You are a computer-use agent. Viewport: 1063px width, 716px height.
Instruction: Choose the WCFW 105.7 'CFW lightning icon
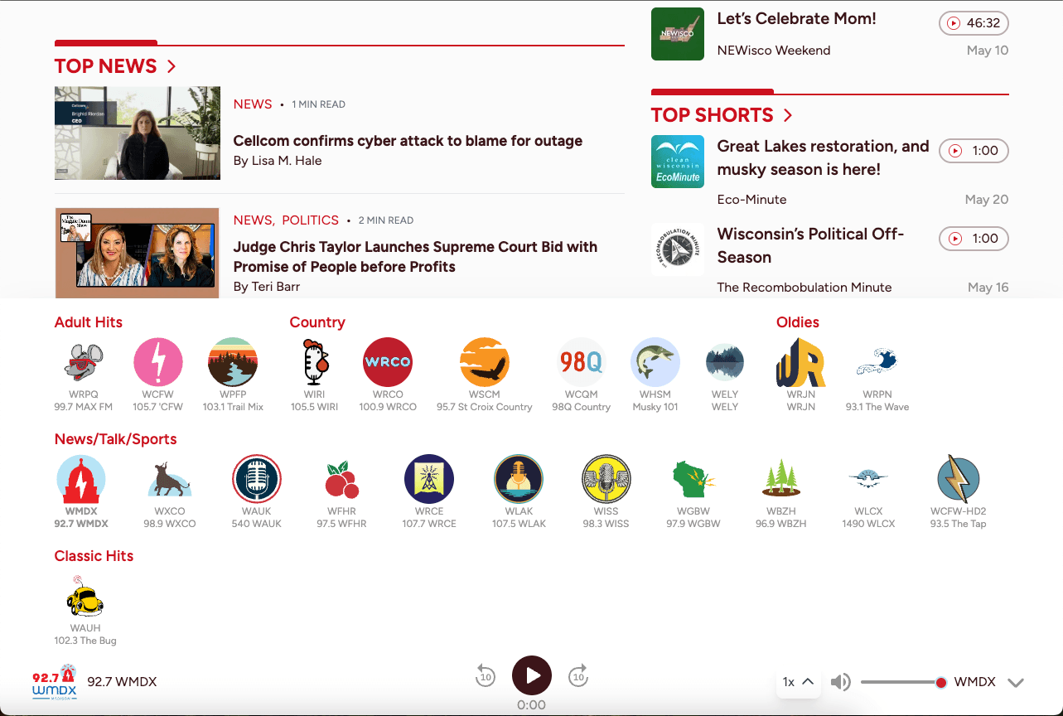[x=157, y=362]
